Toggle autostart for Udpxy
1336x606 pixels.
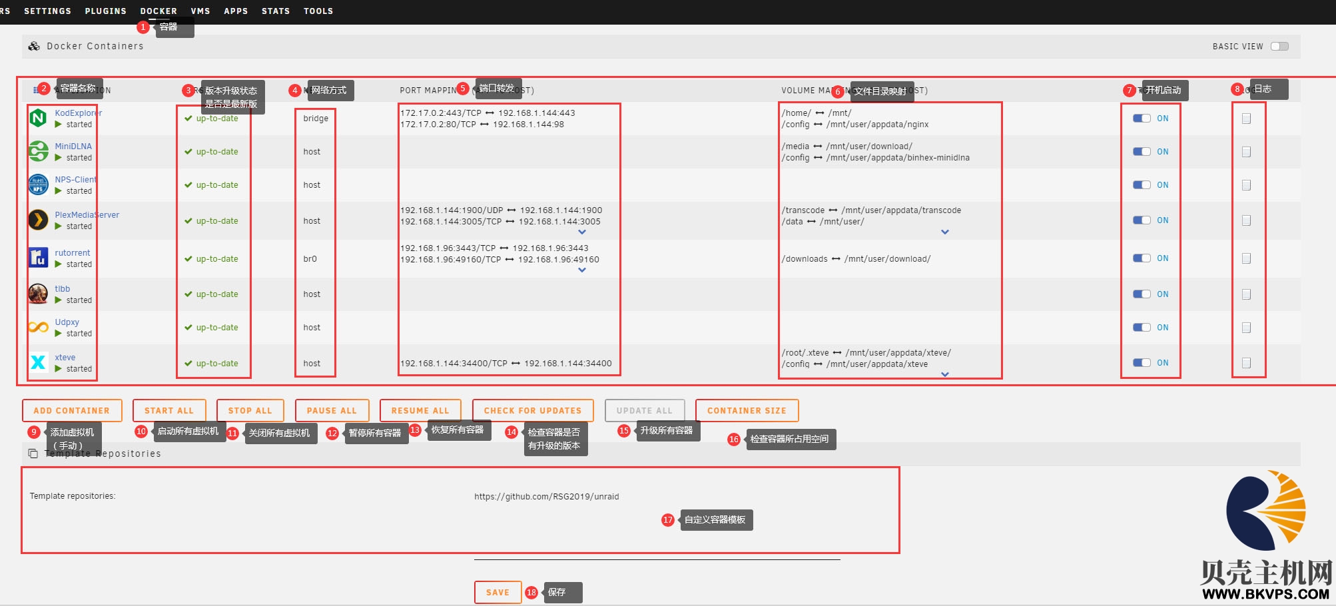point(1142,328)
